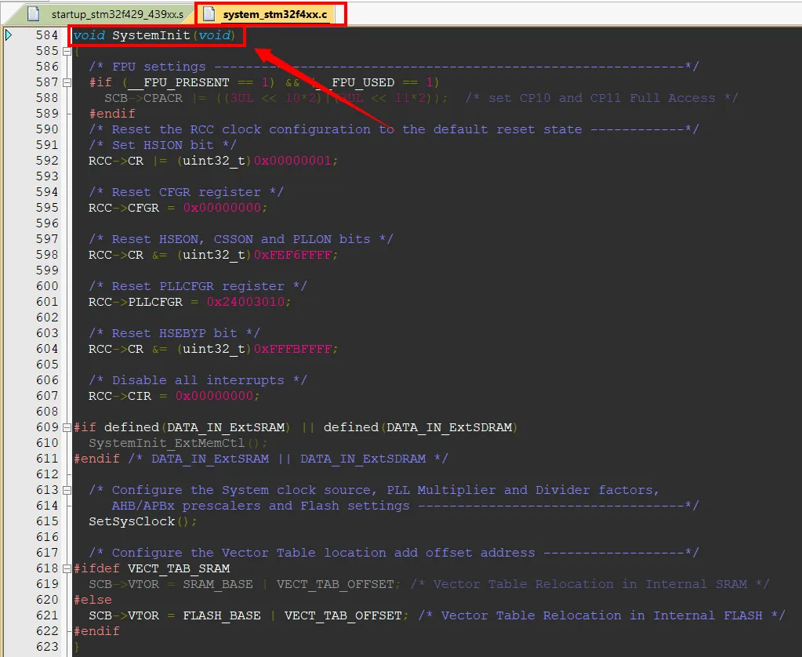
Task: Collapse the function body fold at line 585
Action: [x=67, y=51]
